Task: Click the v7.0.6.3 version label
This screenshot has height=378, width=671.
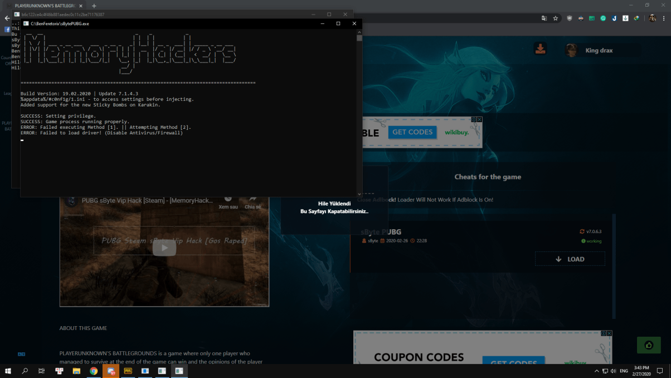Action: (594, 231)
